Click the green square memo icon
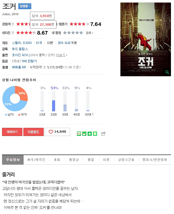This screenshot has height=214, width=174. click(95, 134)
